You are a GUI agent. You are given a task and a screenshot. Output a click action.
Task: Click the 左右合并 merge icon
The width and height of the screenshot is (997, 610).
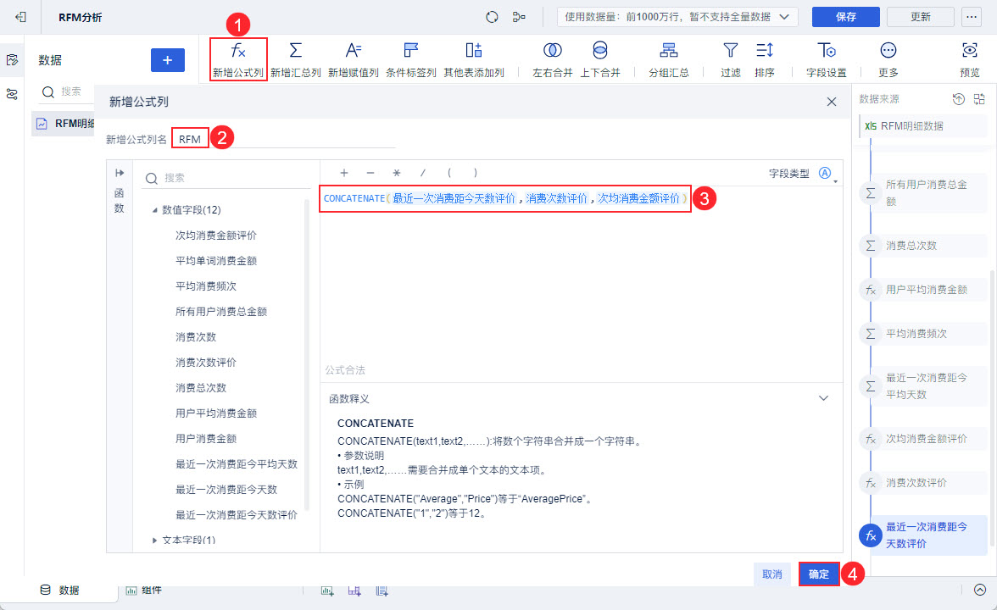(x=553, y=50)
